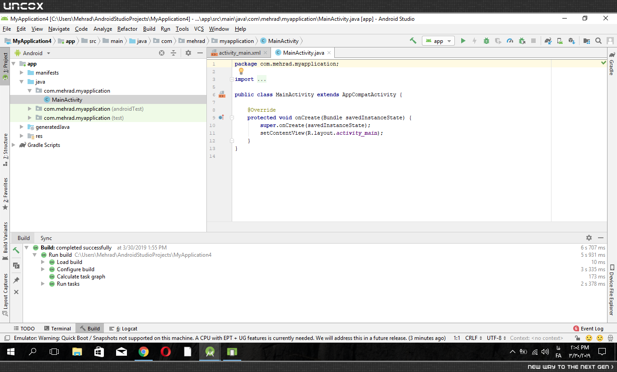Click Run with Coverage shield icon
This screenshot has height=372, width=617.
498,41
